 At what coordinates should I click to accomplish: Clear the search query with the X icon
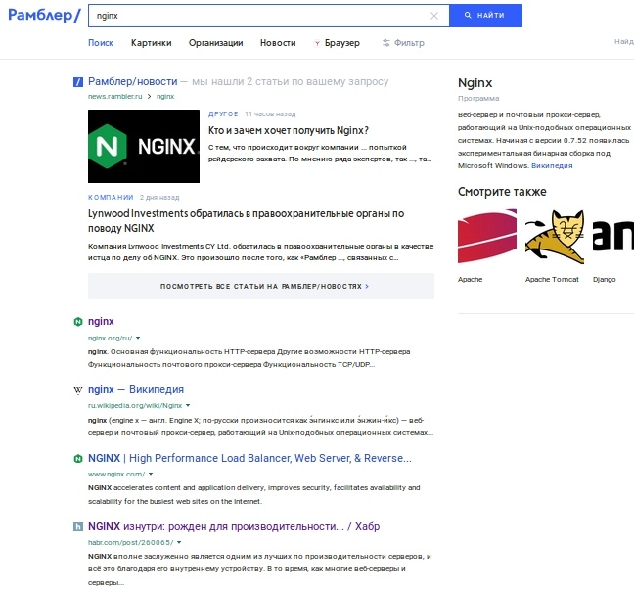click(434, 16)
